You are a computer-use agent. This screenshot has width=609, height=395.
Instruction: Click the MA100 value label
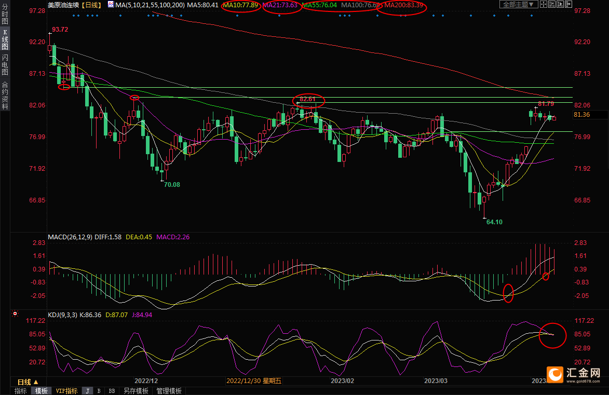point(360,5)
